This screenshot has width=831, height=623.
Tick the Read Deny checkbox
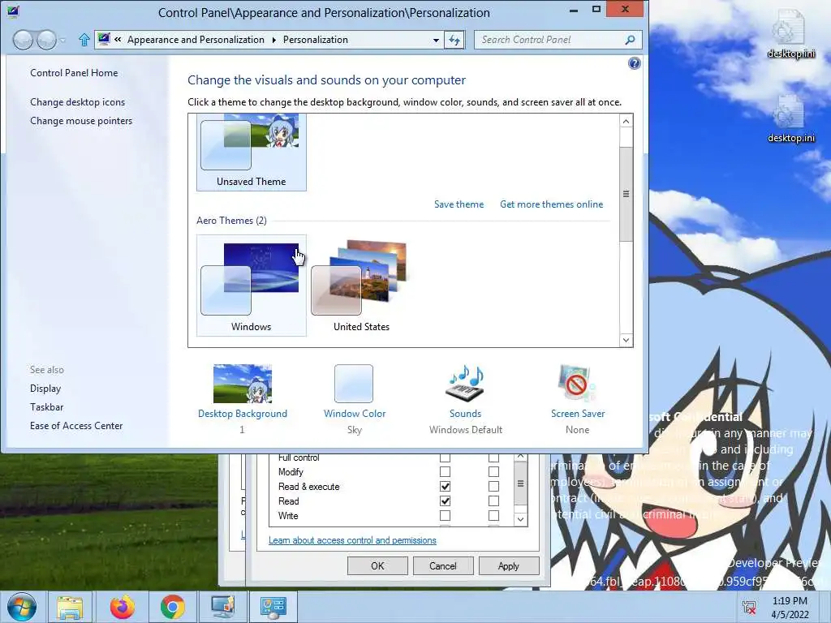(493, 501)
